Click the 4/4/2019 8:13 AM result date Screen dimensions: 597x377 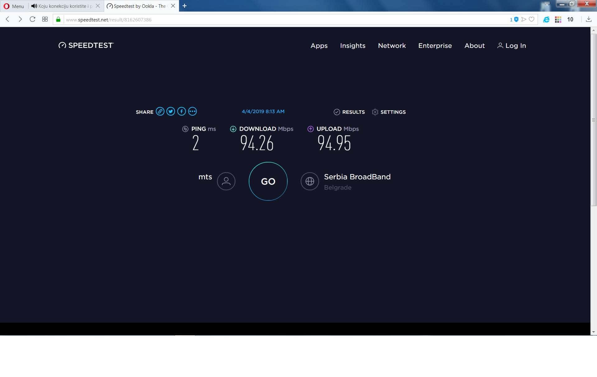[263, 111]
